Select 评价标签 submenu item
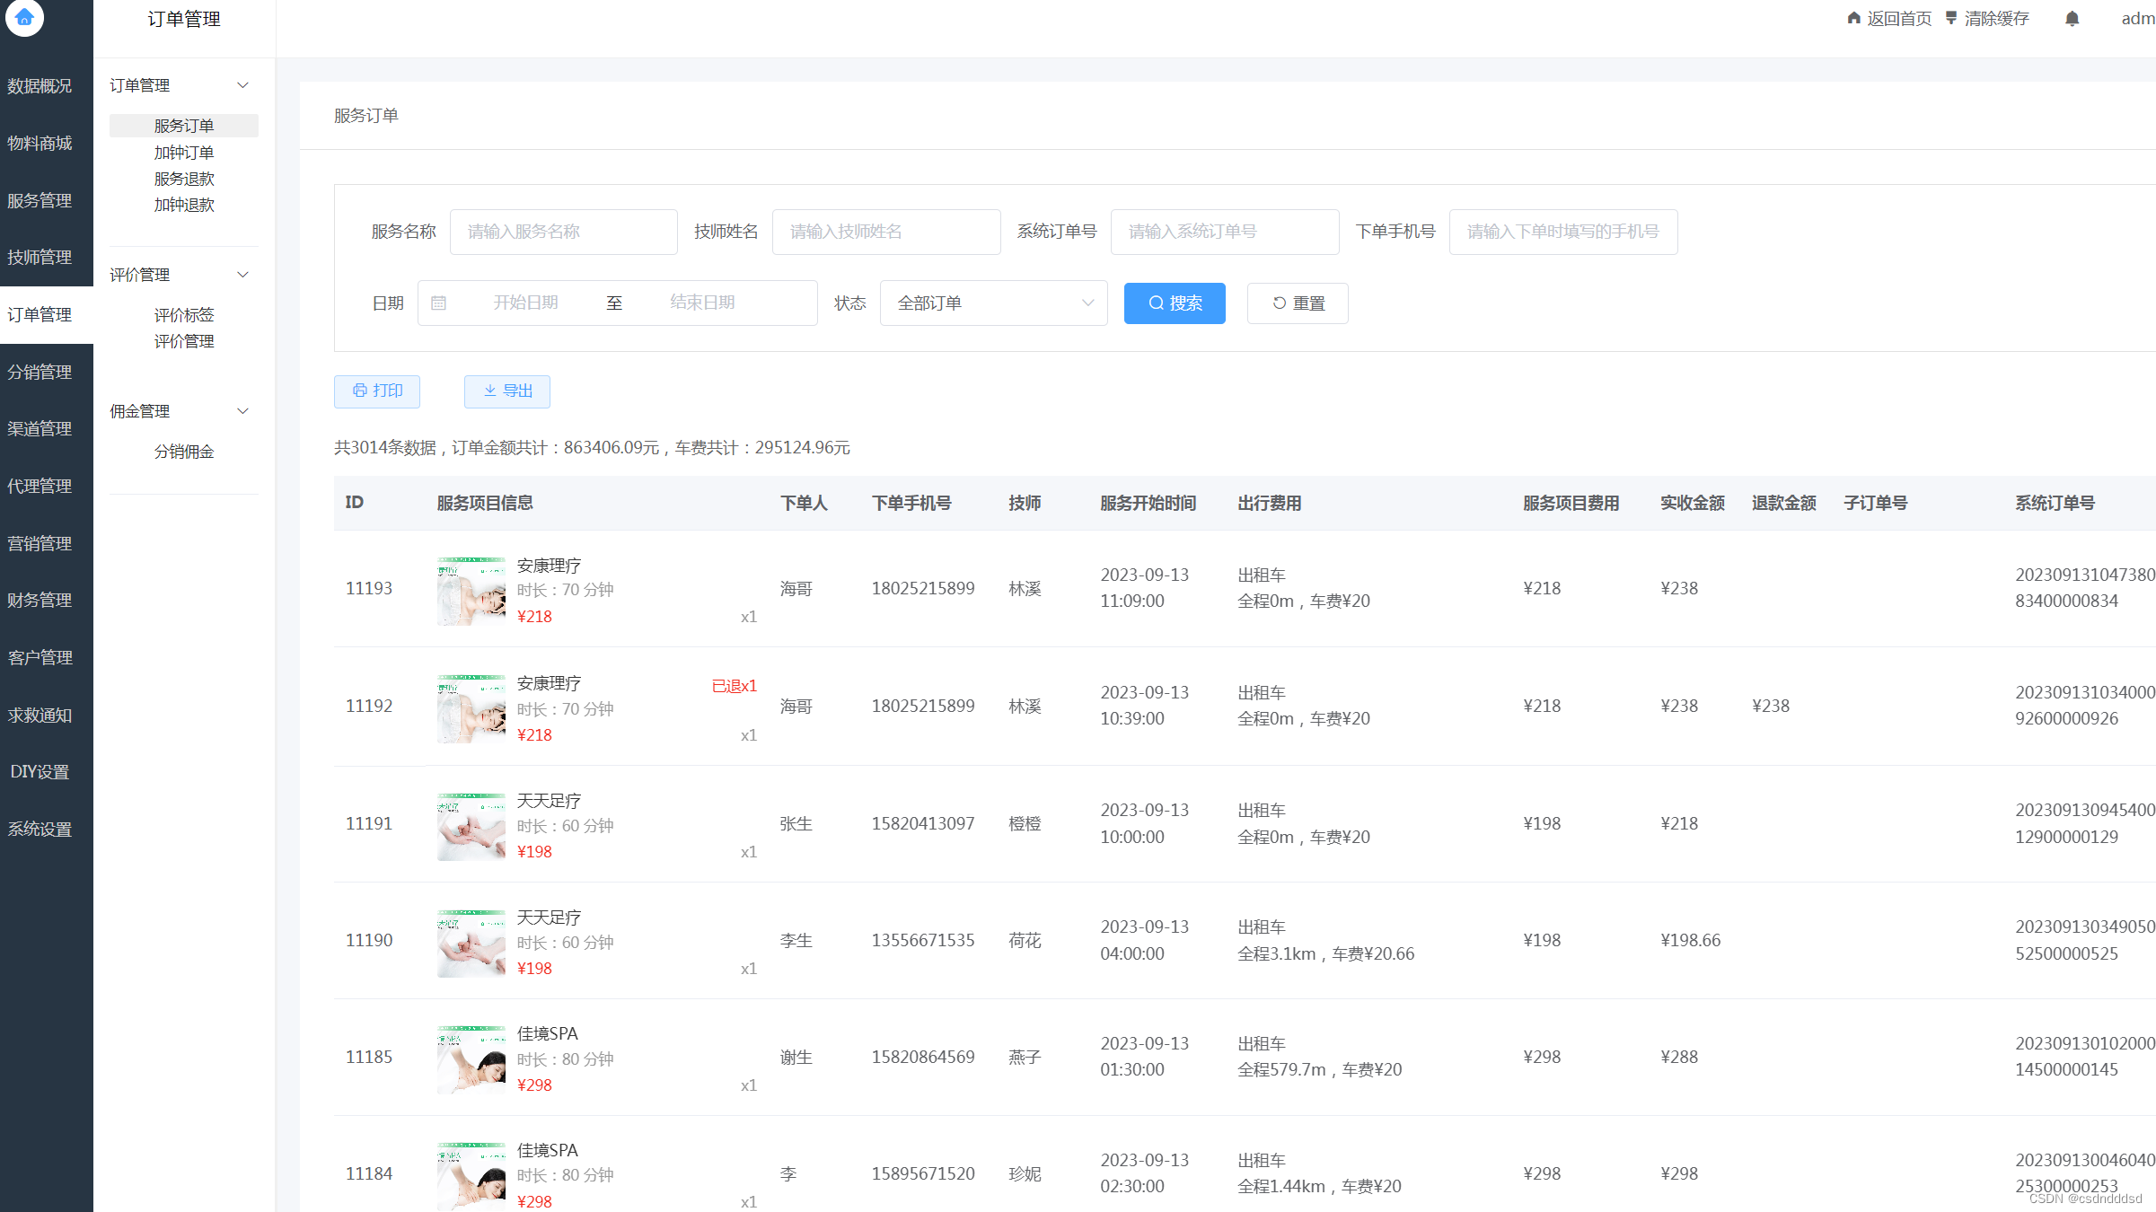This screenshot has height=1212, width=2156. (184, 315)
